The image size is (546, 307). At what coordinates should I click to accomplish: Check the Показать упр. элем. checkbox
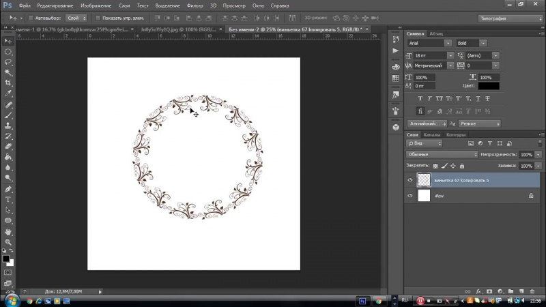98,18
